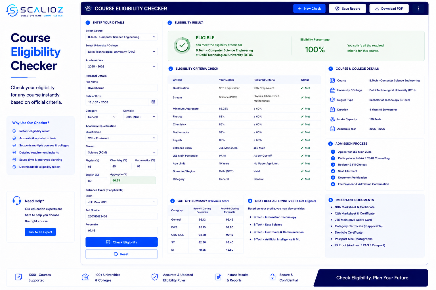Click the Degree Type cap icon

click(x=332, y=100)
